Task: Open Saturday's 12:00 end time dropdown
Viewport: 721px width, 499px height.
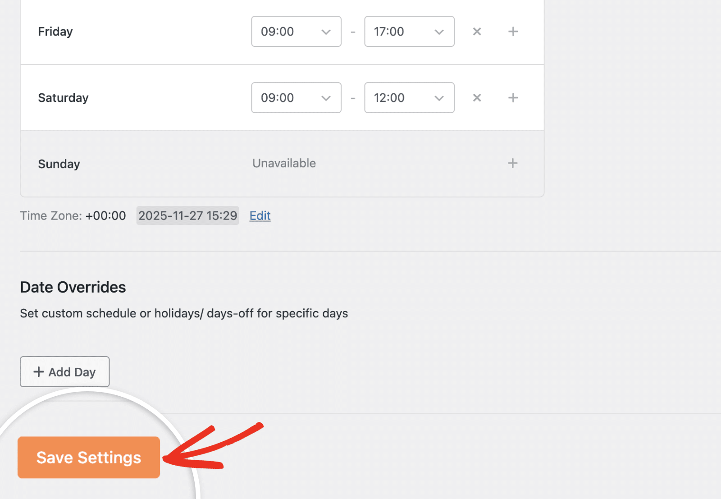Action: click(409, 97)
